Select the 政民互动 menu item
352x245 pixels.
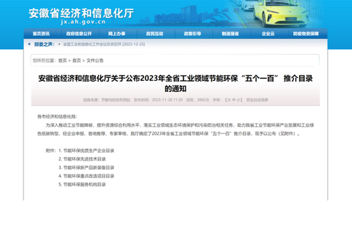point(154,34)
